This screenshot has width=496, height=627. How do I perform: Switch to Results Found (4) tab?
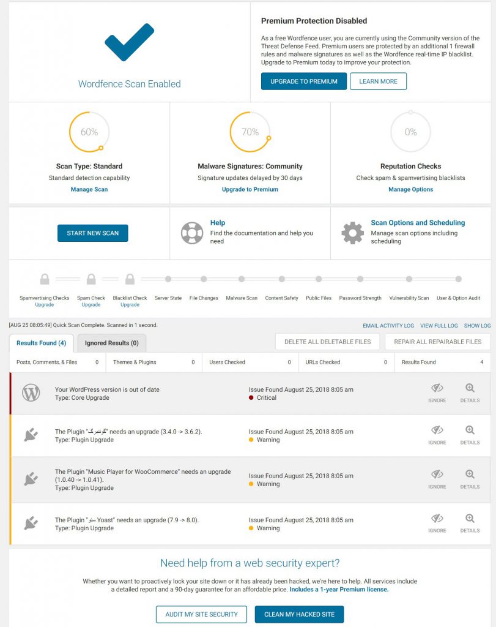pos(41,343)
